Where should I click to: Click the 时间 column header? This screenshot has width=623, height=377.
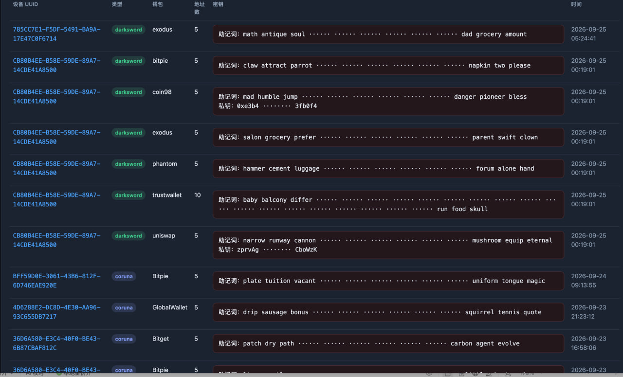coord(576,4)
